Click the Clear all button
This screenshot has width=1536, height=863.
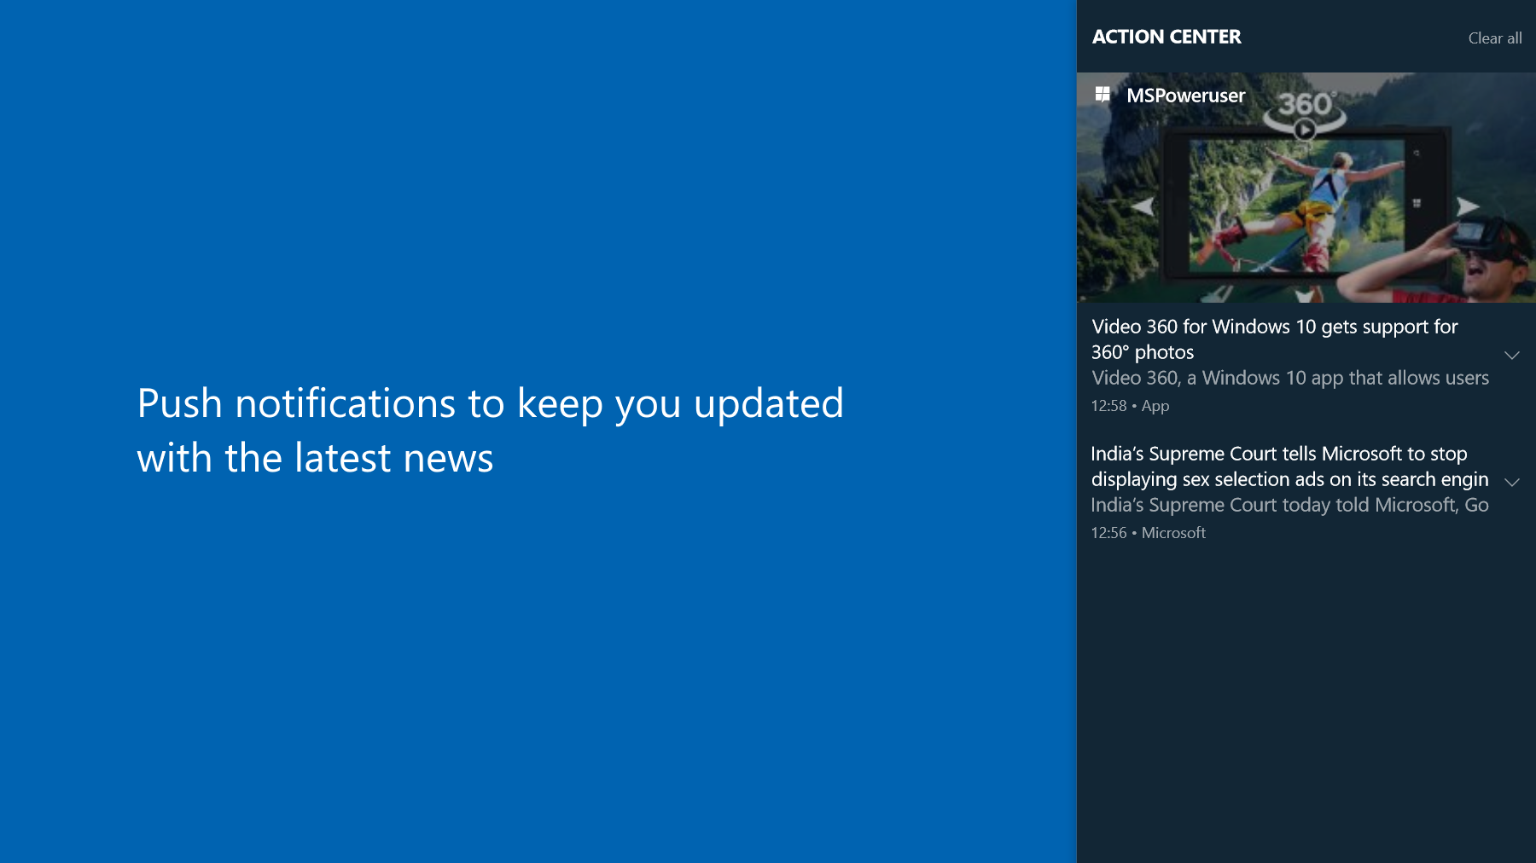(x=1494, y=38)
